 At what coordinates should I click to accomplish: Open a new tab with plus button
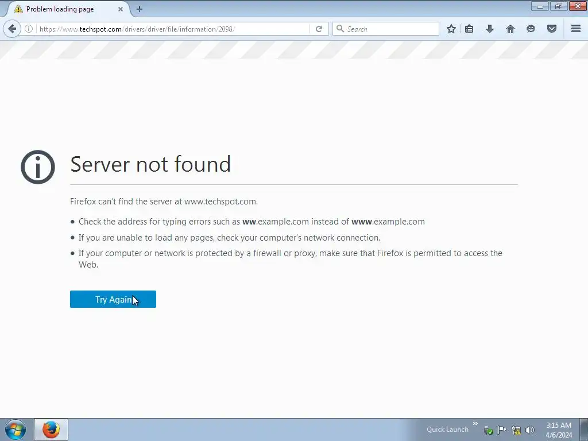[x=140, y=9]
